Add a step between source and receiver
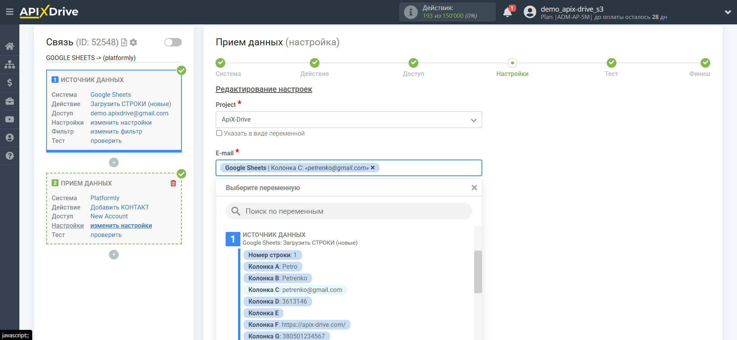This screenshot has width=737, height=340. tap(114, 162)
